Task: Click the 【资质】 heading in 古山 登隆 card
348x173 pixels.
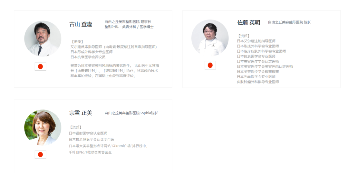Action: 77,41
